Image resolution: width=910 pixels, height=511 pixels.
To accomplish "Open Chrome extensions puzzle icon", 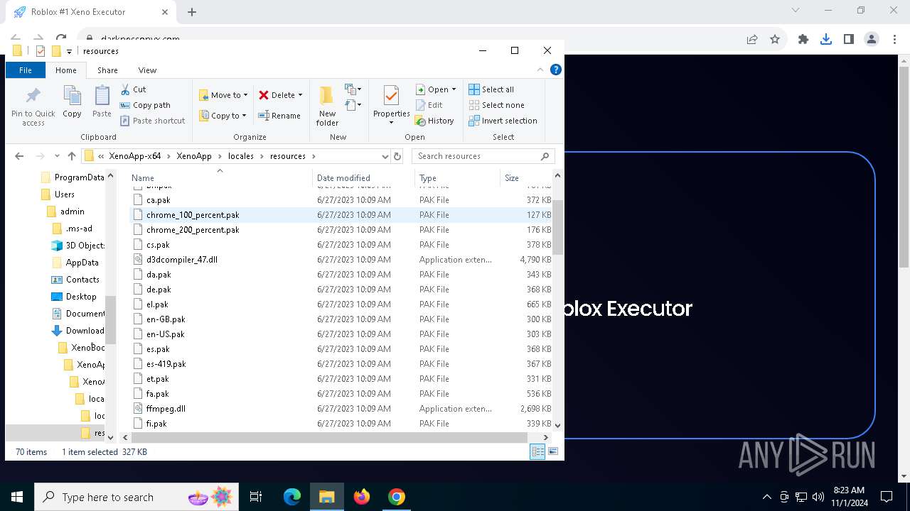I will [803, 40].
